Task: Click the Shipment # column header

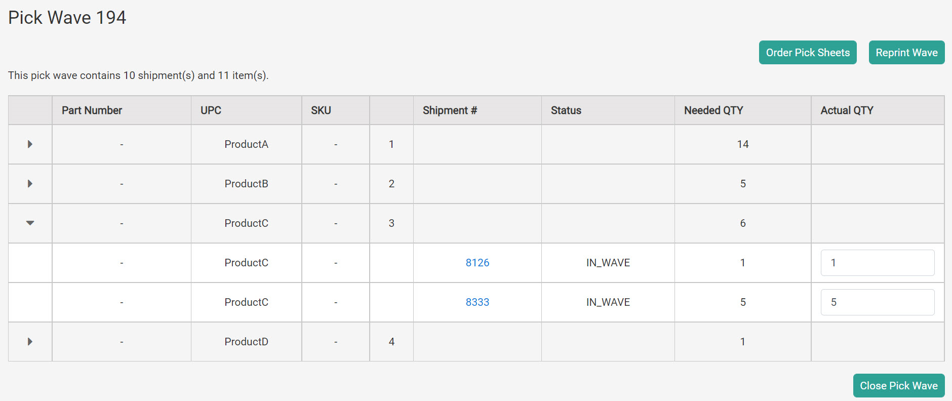Action: coord(450,110)
